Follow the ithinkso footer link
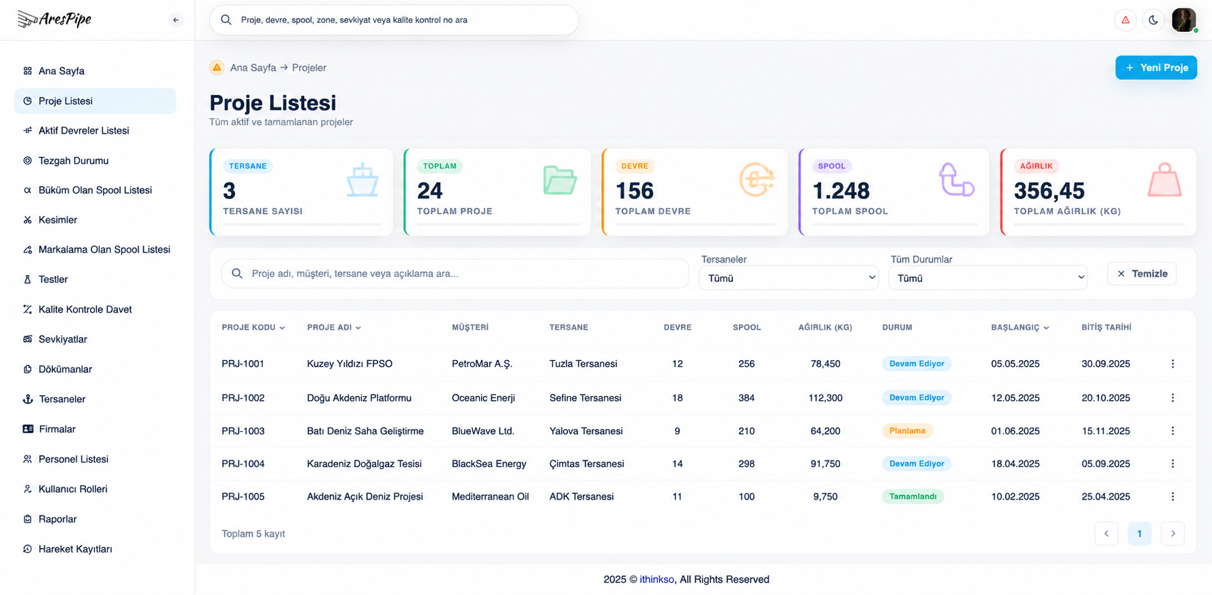This screenshot has width=1212, height=595. [x=656, y=579]
